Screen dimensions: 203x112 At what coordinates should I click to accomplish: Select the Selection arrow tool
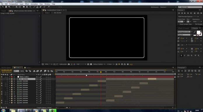pyautogui.click(x=3, y=7)
